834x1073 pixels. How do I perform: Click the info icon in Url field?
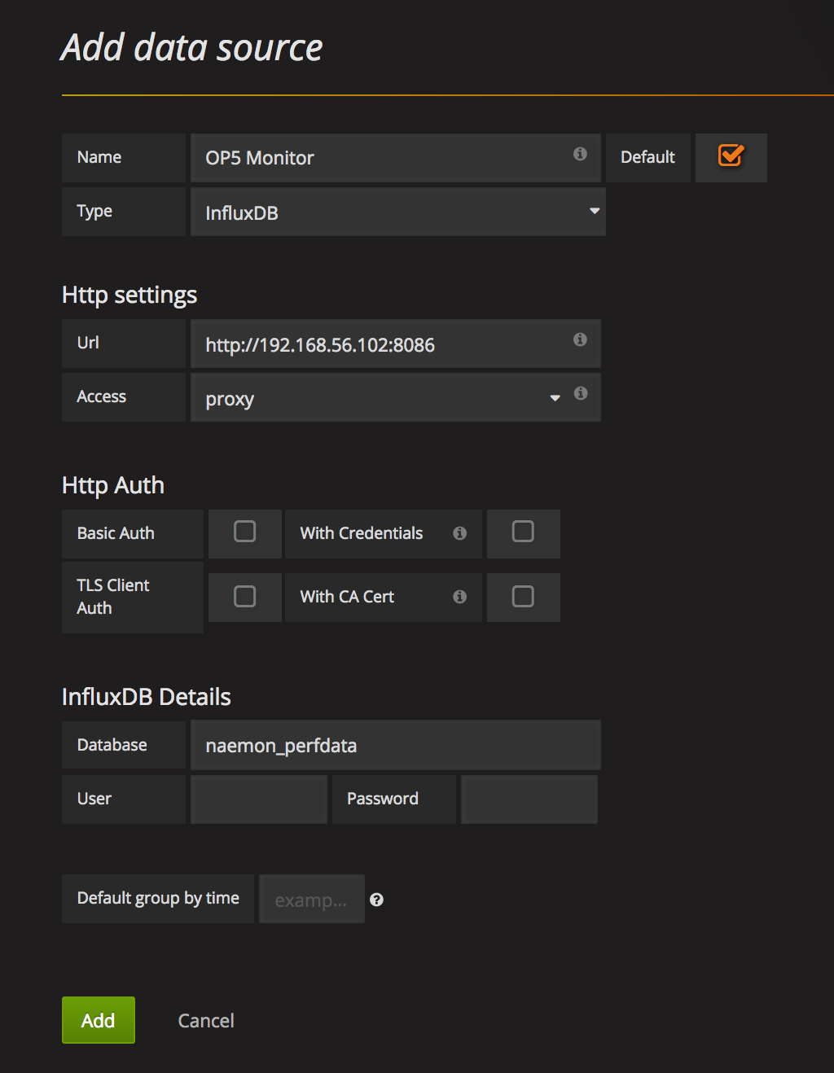coord(580,339)
